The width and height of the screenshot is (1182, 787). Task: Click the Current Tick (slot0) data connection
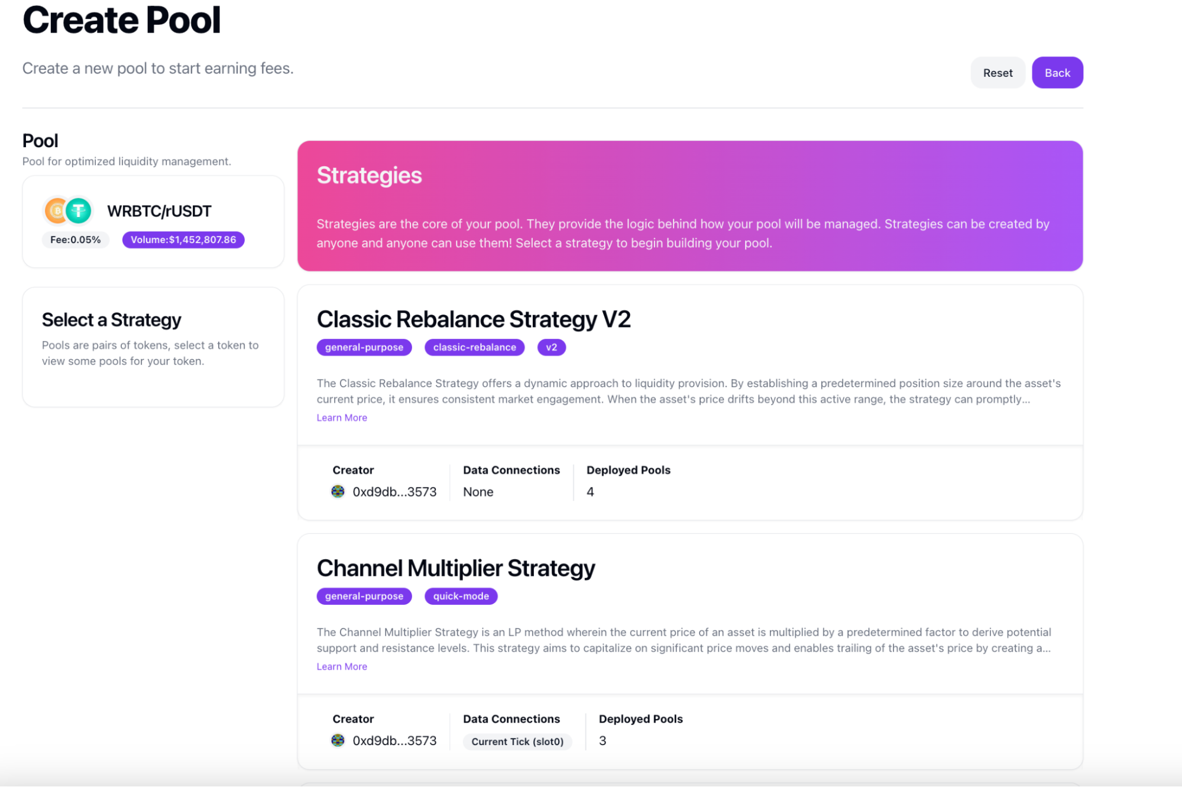tap(517, 741)
